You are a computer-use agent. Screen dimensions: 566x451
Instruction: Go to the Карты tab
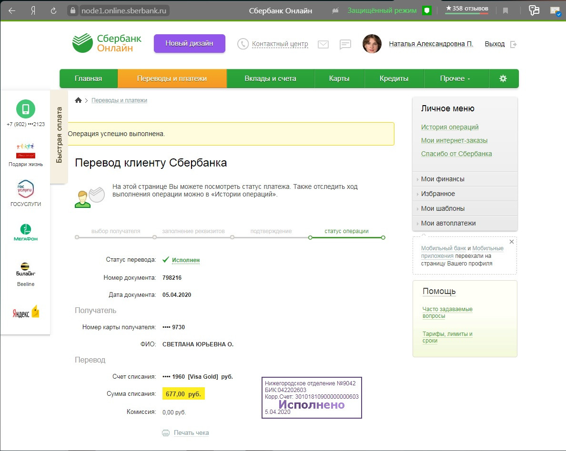point(339,78)
